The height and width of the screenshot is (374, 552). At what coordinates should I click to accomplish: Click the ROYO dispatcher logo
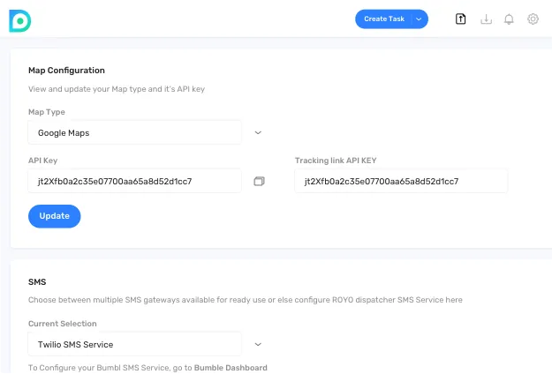[19, 19]
